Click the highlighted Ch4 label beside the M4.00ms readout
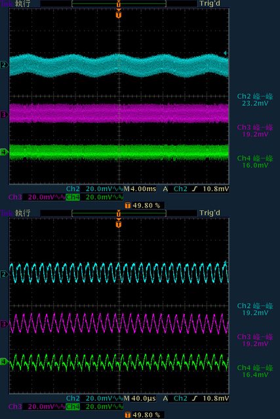 pos(73,197)
